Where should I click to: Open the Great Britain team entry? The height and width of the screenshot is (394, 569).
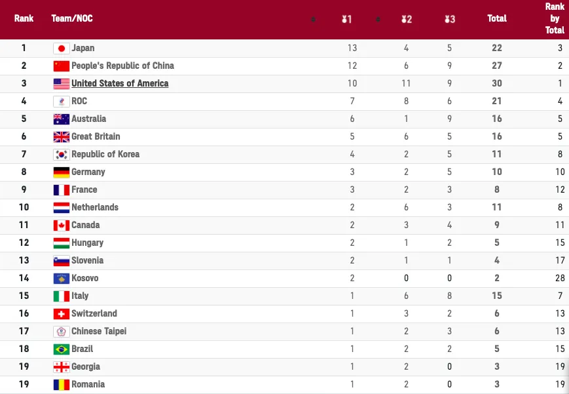(x=96, y=136)
